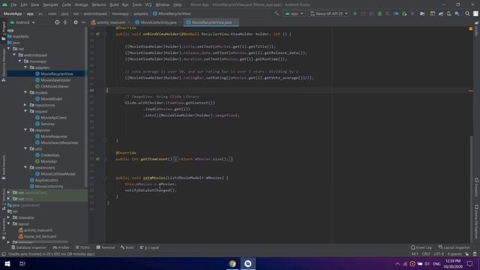This screenshot has width=480, height=270.
Task: Open the app run configuration dropdown
Action: point(294,13)
